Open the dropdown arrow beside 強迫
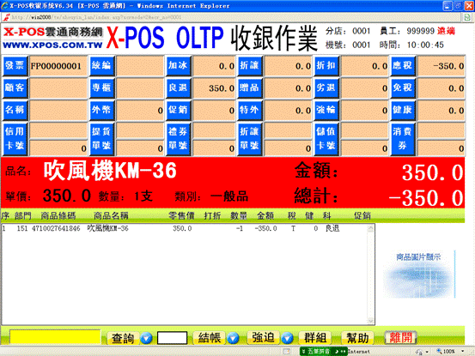Image resolution: width=475 pixels, height=356 pixels. 287,338
